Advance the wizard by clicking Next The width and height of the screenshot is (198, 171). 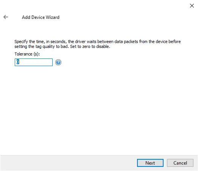pyautogui.click(x=150, y=163)
